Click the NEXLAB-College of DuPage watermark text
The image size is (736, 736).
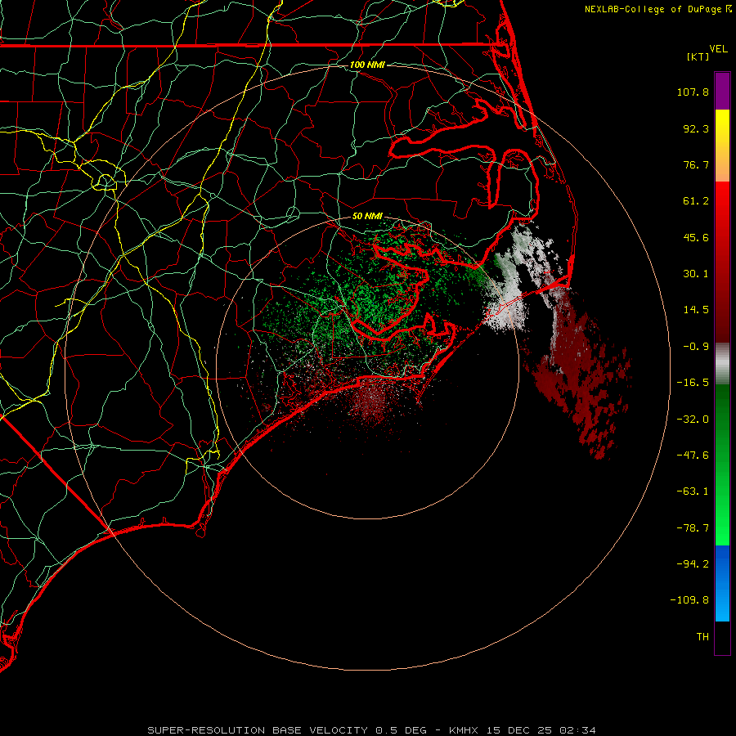click(x=653, y=9)
